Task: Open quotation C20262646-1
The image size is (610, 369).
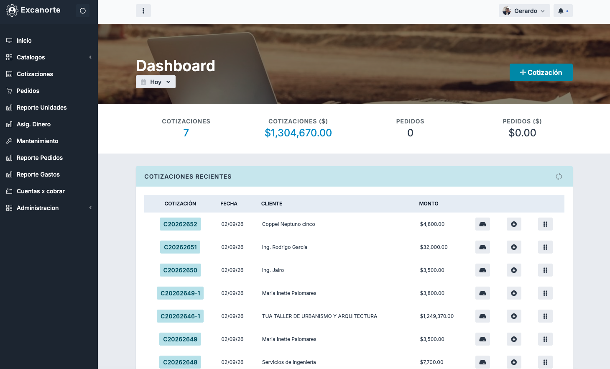Action: point(180,316)
